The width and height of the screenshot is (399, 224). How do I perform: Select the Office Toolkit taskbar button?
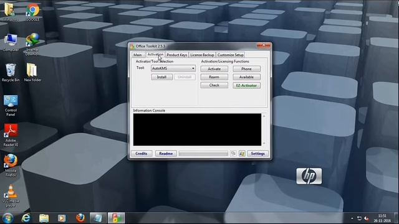(117, 218)
